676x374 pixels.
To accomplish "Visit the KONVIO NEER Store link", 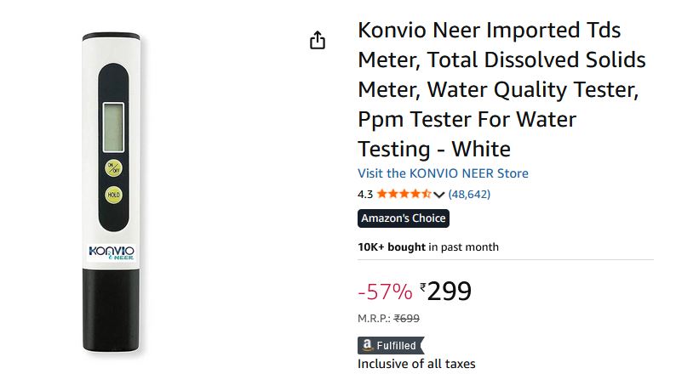I will click(443, 173).
